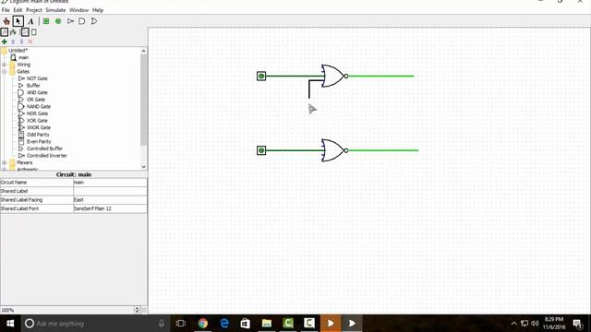This screenshot has width=591, height=332.
Task: Move circuit down in list
Action: 21,41
